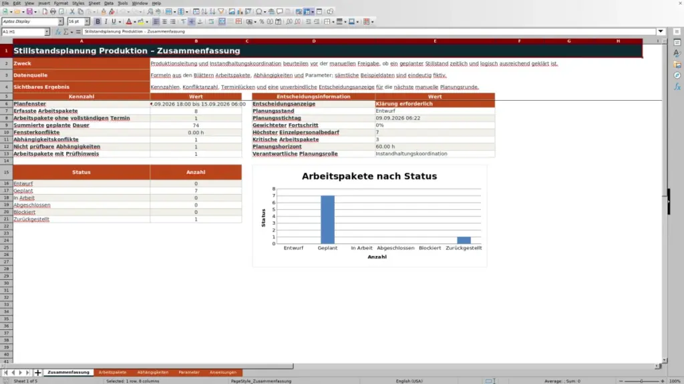Expand the Name Box dropdown arrow
The width and height of the screenshot is (684, 384).
47,32
